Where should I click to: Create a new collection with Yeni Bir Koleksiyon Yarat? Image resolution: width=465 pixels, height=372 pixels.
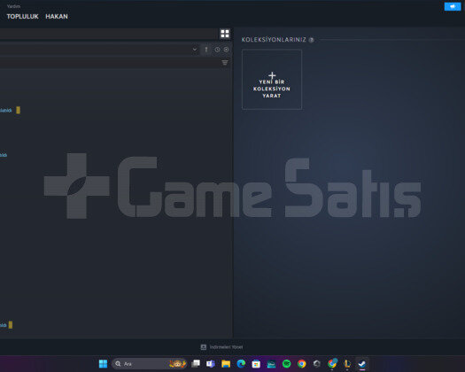coord(272,80)
